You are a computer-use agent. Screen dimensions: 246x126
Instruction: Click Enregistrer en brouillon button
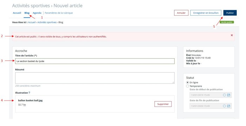tap(206, 13)
